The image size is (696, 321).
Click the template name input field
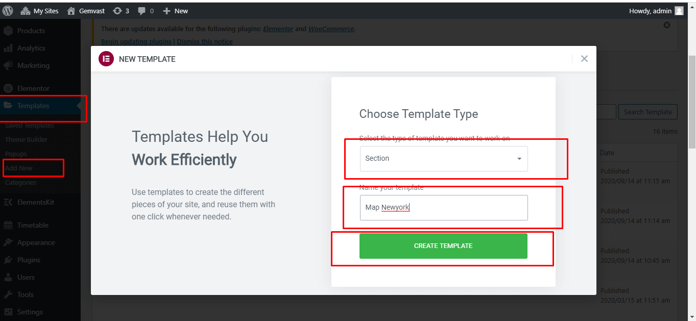click(444, 208)
